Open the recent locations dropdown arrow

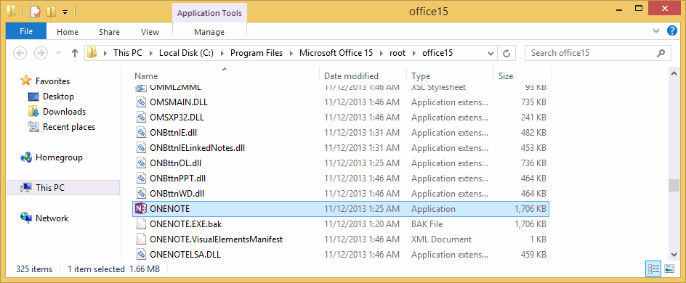click(59, 53)
